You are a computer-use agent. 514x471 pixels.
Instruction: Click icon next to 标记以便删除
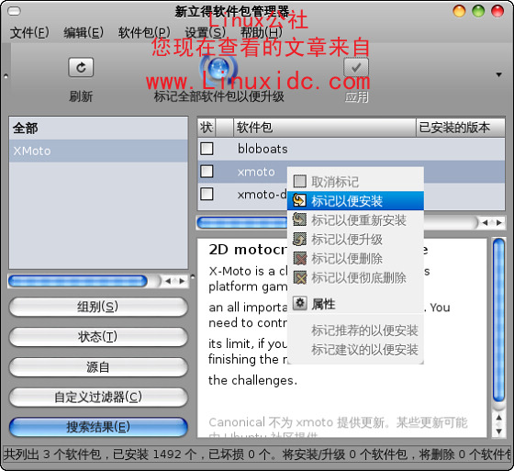299,259
